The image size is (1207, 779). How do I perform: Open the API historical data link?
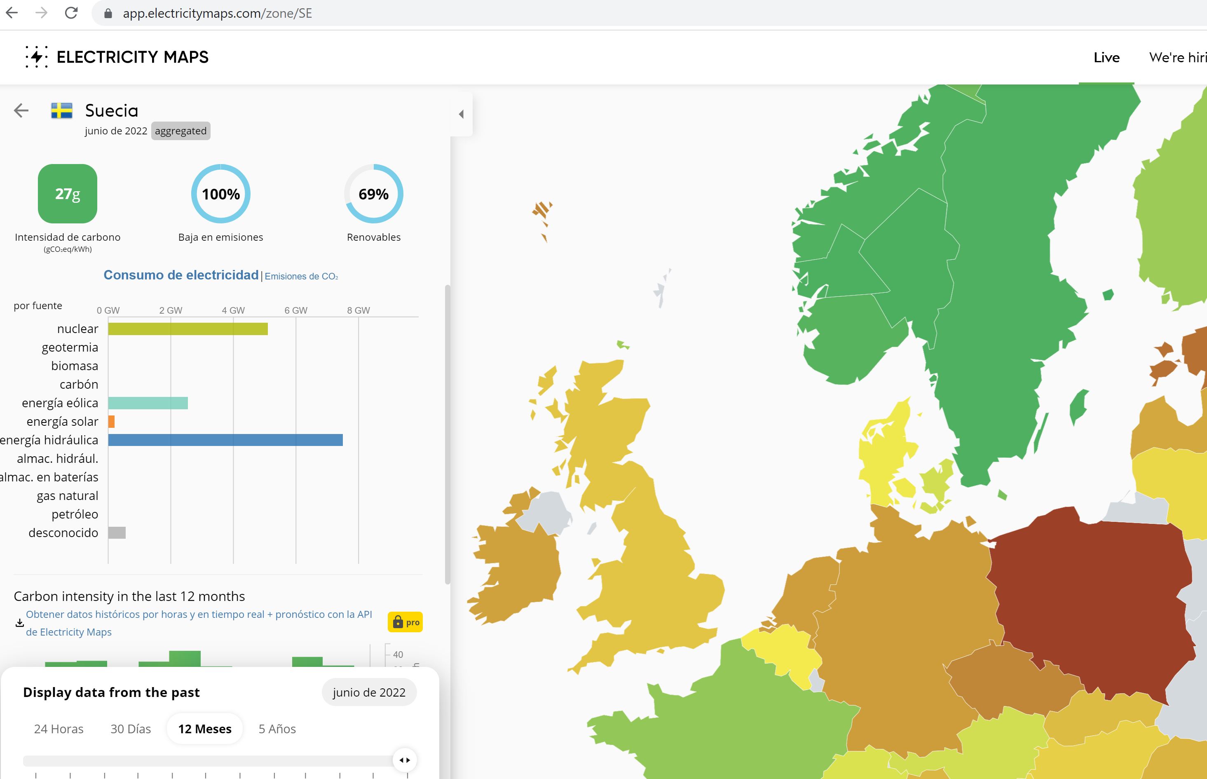[x=199, y=615]
